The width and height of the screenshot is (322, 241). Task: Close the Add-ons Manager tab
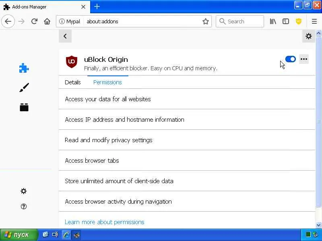(83, 7)
